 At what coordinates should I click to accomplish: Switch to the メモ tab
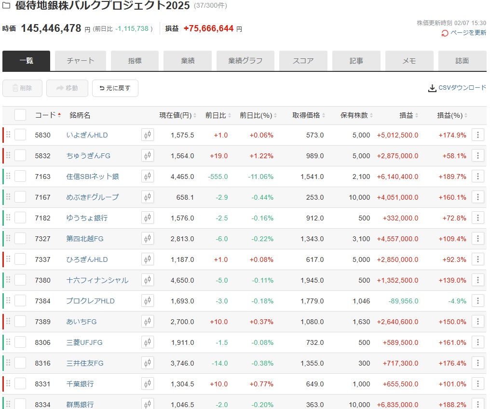(409, 61)
